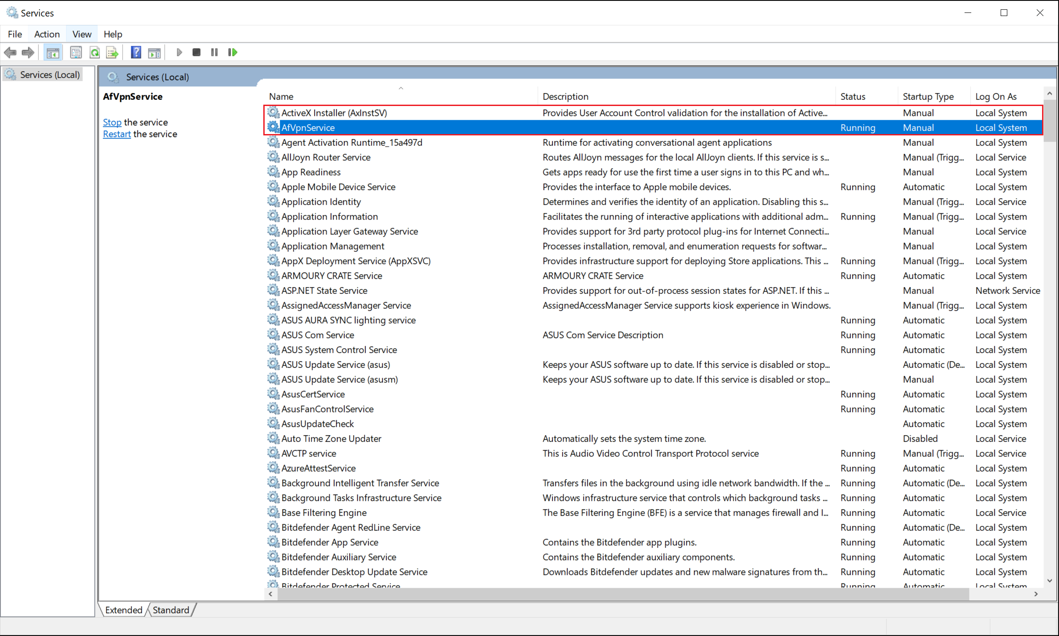Click gear icon beside Apple Mobile Device Service
The image size is (1059, 636).
pos(273,187)
